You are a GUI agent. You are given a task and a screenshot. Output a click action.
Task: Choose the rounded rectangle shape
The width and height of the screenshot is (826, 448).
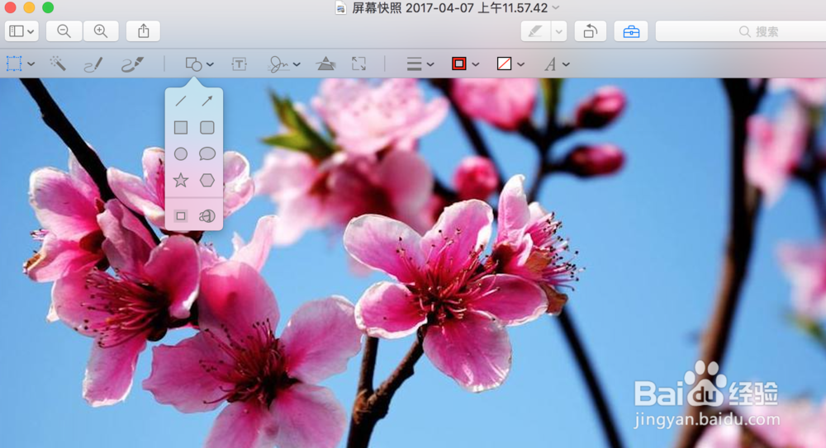click(x=207, y=127)
